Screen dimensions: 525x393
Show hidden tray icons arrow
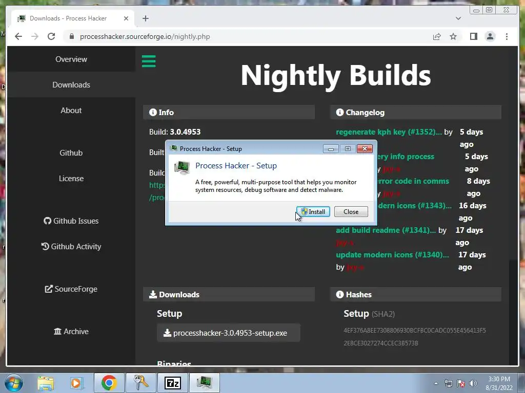(x=436, y=383)
